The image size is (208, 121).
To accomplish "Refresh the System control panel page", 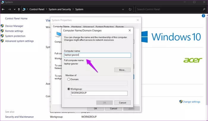I will tap(130, 9).
